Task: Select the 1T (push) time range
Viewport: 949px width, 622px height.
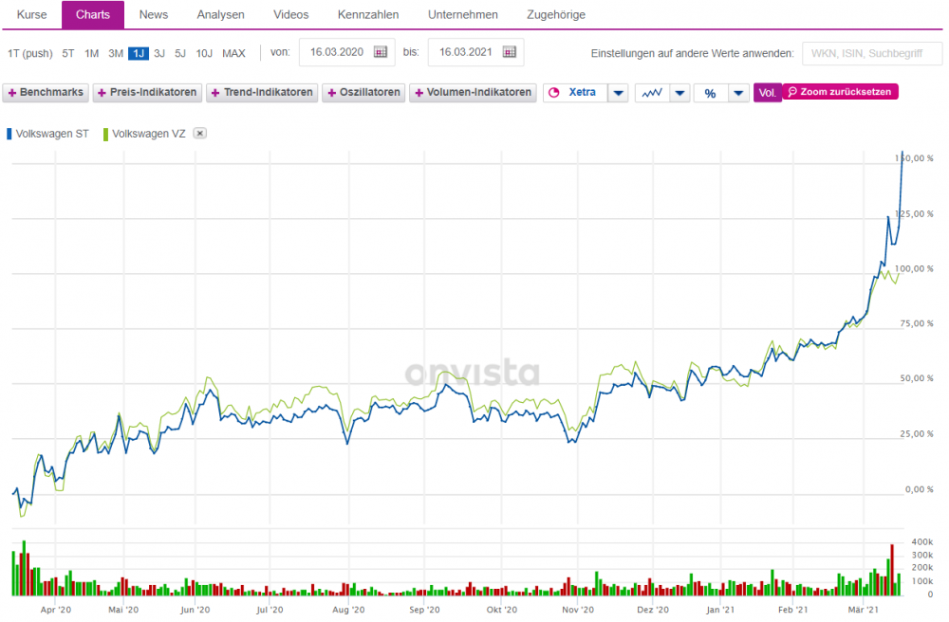Action: click(x=29, y=53)
